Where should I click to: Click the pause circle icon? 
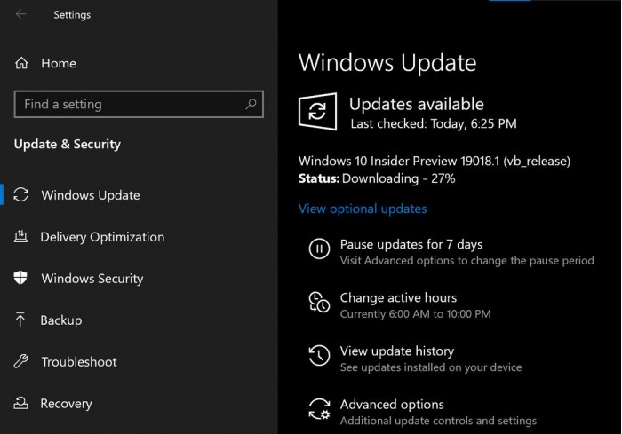coord(319,249)
